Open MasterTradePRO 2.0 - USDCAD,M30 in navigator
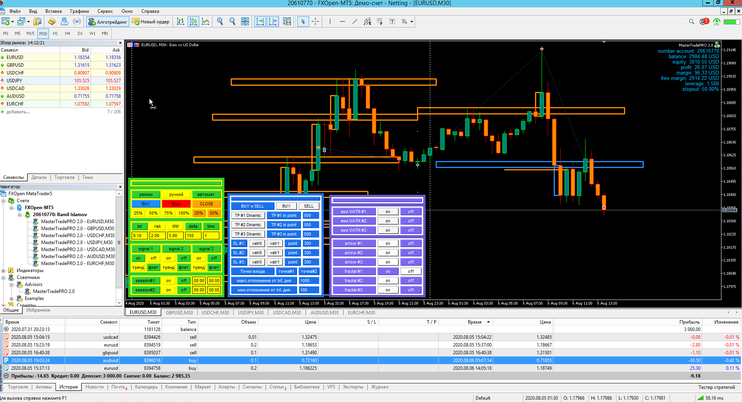This screenshot has height=402, width=742. 78,250
